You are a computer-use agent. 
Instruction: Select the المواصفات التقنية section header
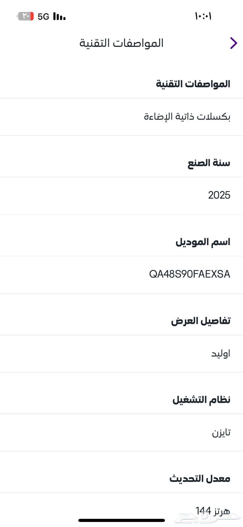pyautogui.click(x=193, y=84)
